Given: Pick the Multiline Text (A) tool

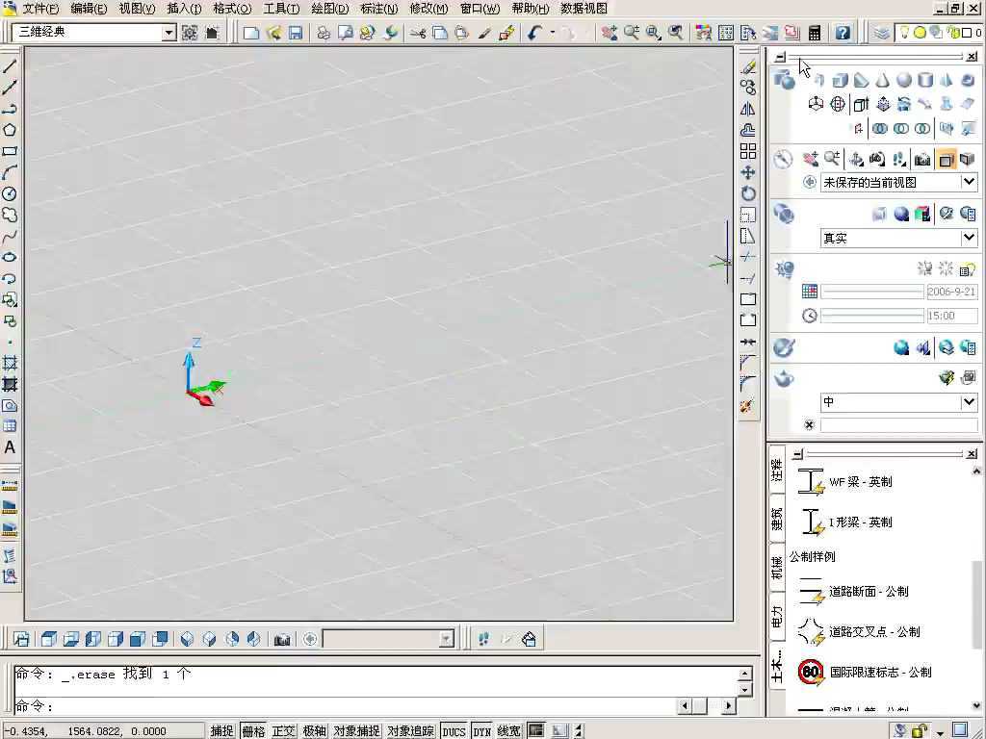Looking at the screenshot, I should point(10,447).
